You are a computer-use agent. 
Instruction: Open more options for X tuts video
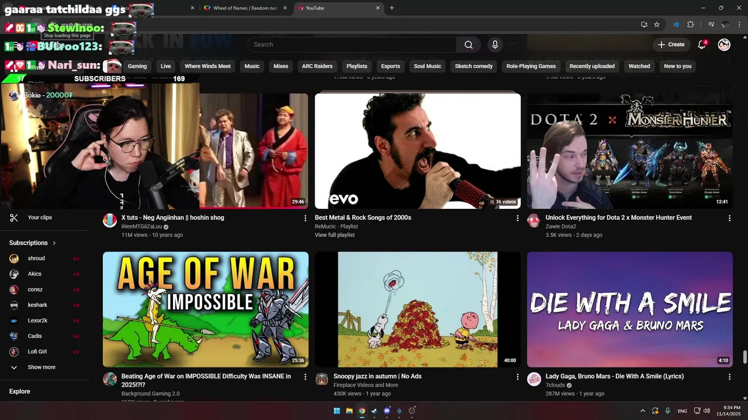305,218
